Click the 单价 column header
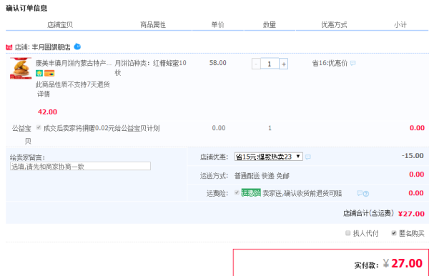 coord(218,24)
